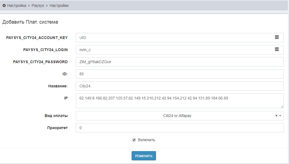Click the Приоритет field with value 0
Screen dimensions: 289x164
pyautogui.click(x=180, y=128)
